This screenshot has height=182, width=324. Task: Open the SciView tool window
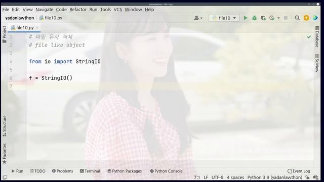point(317,63)
